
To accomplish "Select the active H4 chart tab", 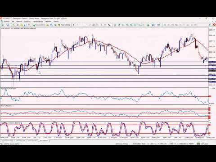I will click(44, 140).
